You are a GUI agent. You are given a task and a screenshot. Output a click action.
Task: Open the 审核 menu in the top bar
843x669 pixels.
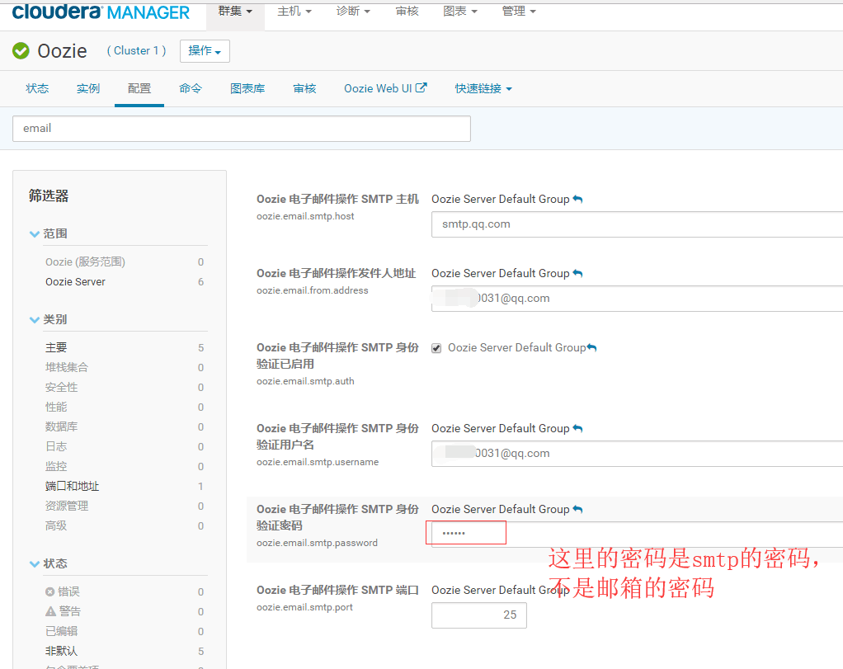click(x=407, y=12)
